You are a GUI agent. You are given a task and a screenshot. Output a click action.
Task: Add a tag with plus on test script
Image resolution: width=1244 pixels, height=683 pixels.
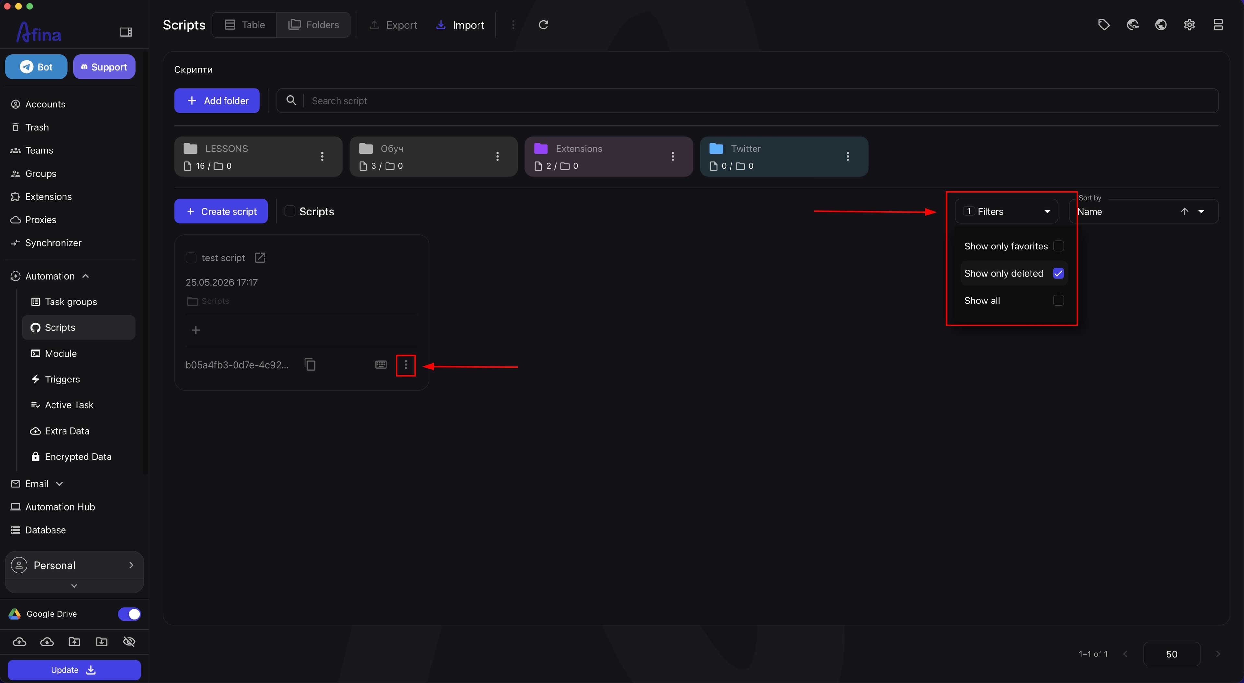[x=196, y=330]
